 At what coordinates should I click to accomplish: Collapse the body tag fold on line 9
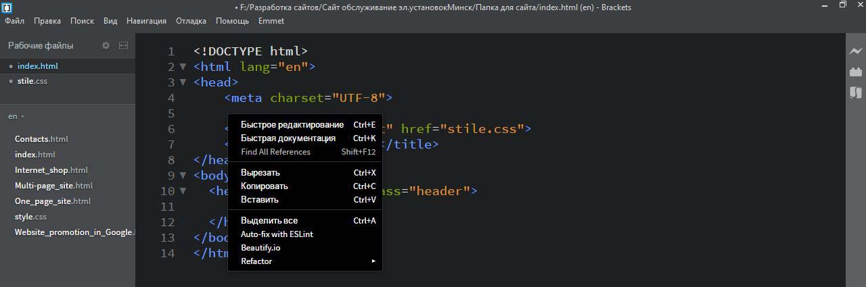pos(183,176)
